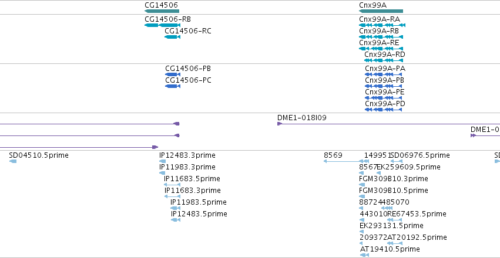The image size is (500, 258).
Task: Click the DME1-018I09 BAC clone label
Action: [301, 118]
